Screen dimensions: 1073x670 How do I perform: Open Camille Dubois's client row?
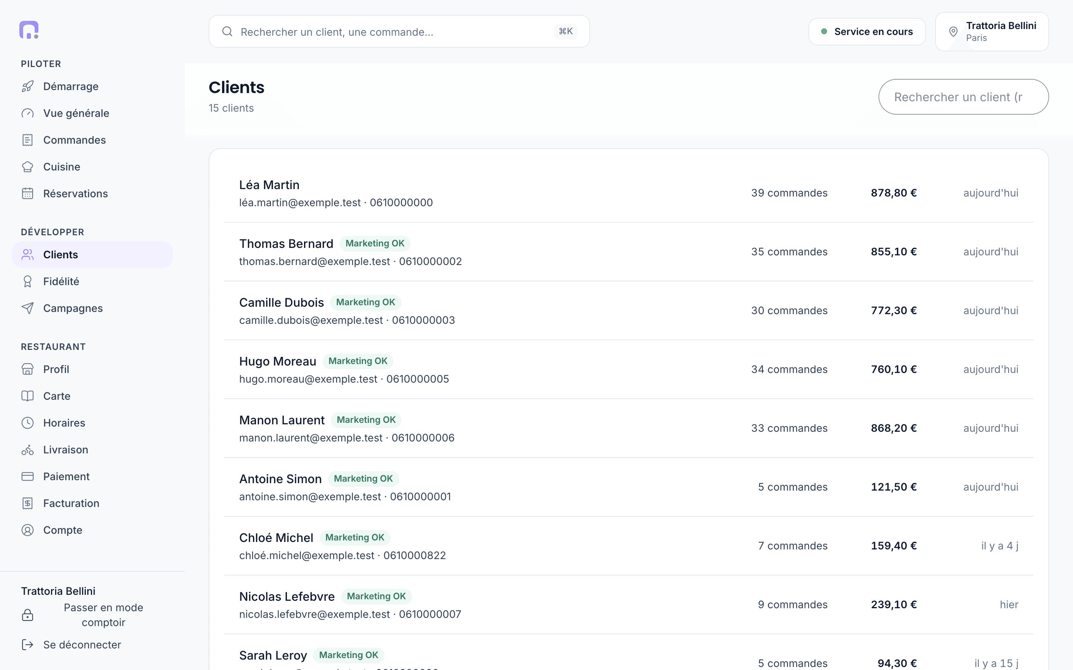pyautogui.click(x=629, y=311)
